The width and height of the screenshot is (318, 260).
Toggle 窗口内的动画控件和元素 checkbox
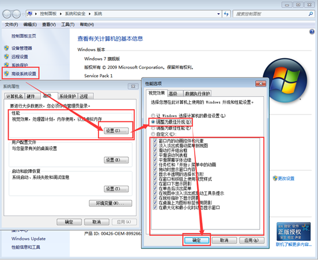[155, 141]
